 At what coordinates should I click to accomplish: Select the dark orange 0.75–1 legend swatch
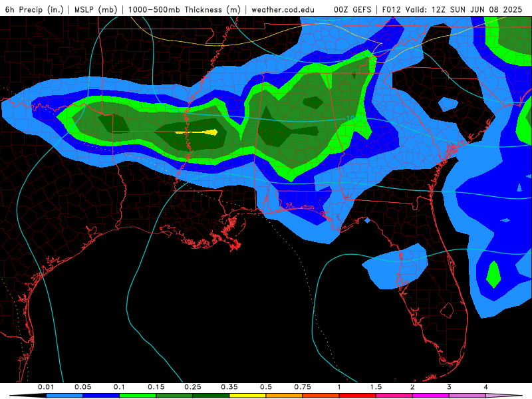pos(321,396)
